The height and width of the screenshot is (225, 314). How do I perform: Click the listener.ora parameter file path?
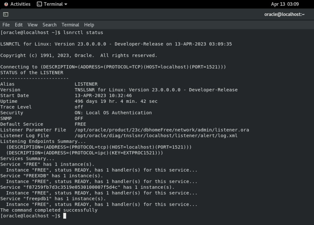click(162, 130)
